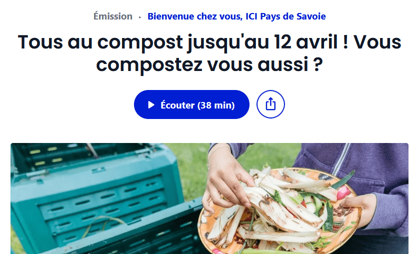
Task: Click the "(38 min)" duration text
Action: [x=216, y=105]
